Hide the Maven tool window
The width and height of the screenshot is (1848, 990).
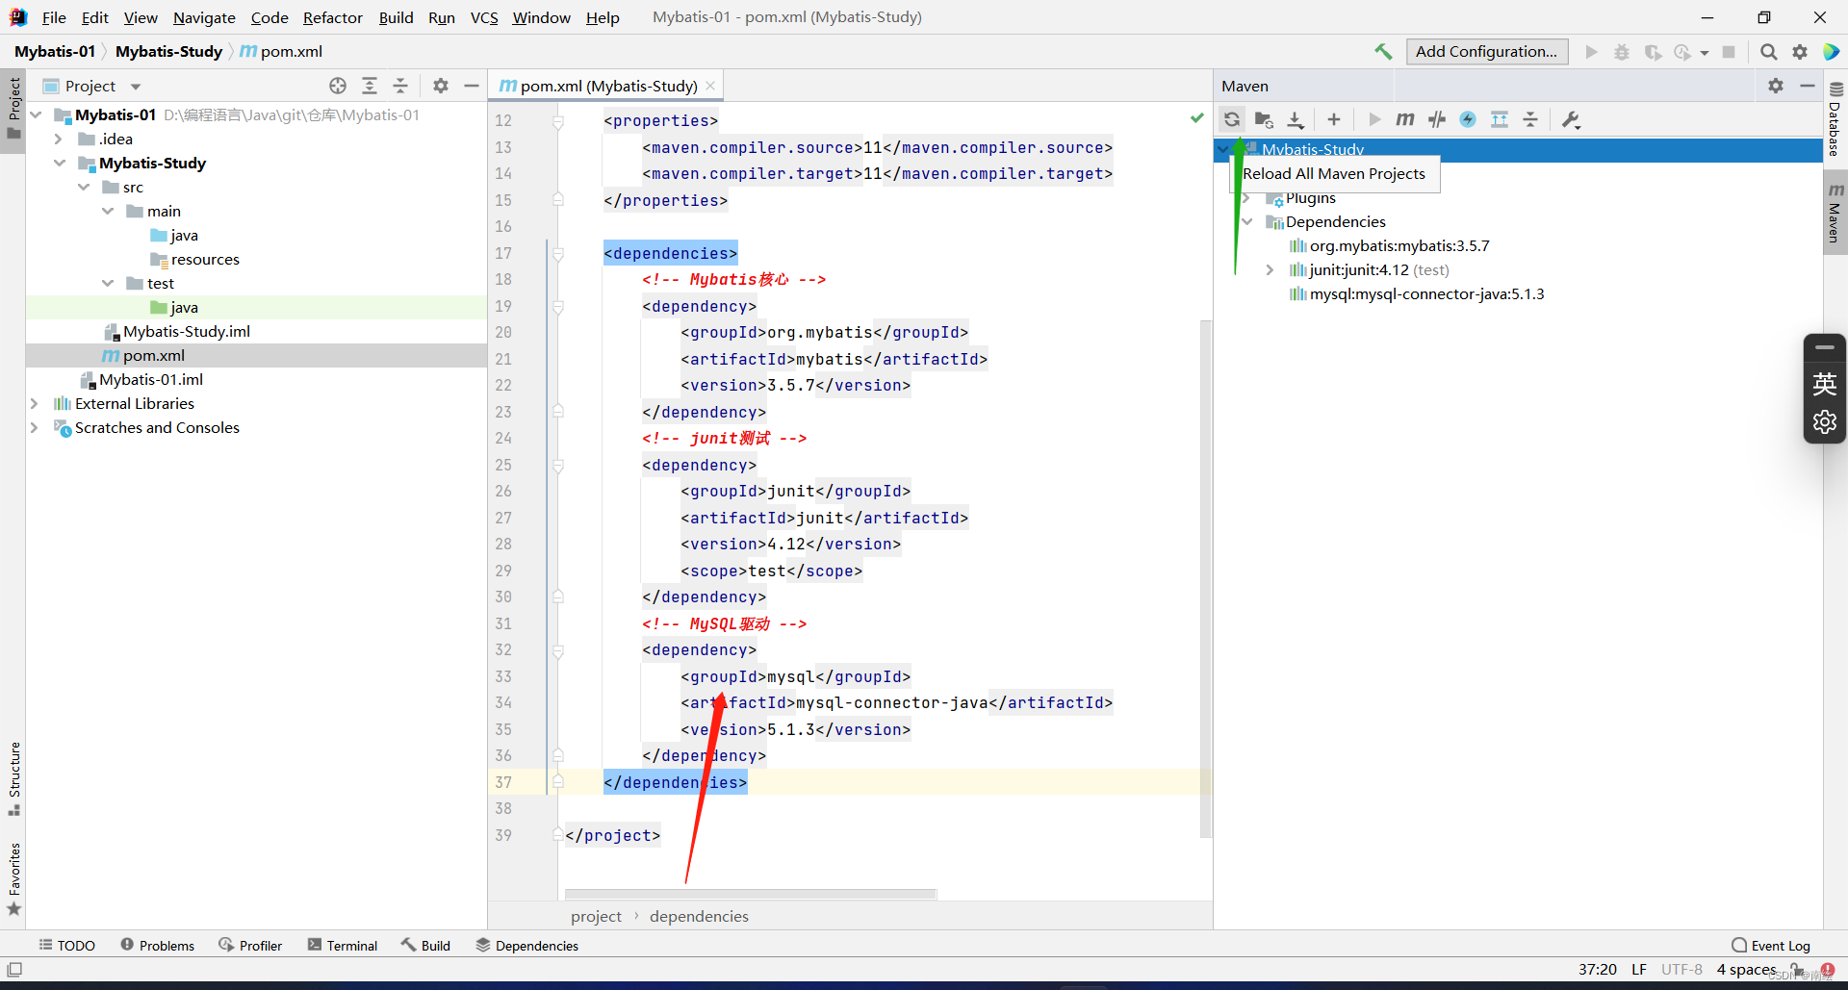(1808, 86)
